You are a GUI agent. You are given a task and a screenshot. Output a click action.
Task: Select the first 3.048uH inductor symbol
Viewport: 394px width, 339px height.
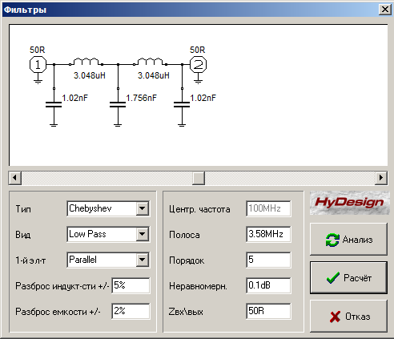click(86, 62)
